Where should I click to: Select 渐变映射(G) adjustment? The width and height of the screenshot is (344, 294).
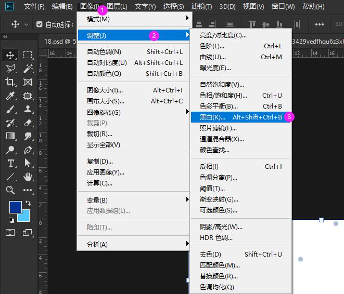[x=240, y=199]
